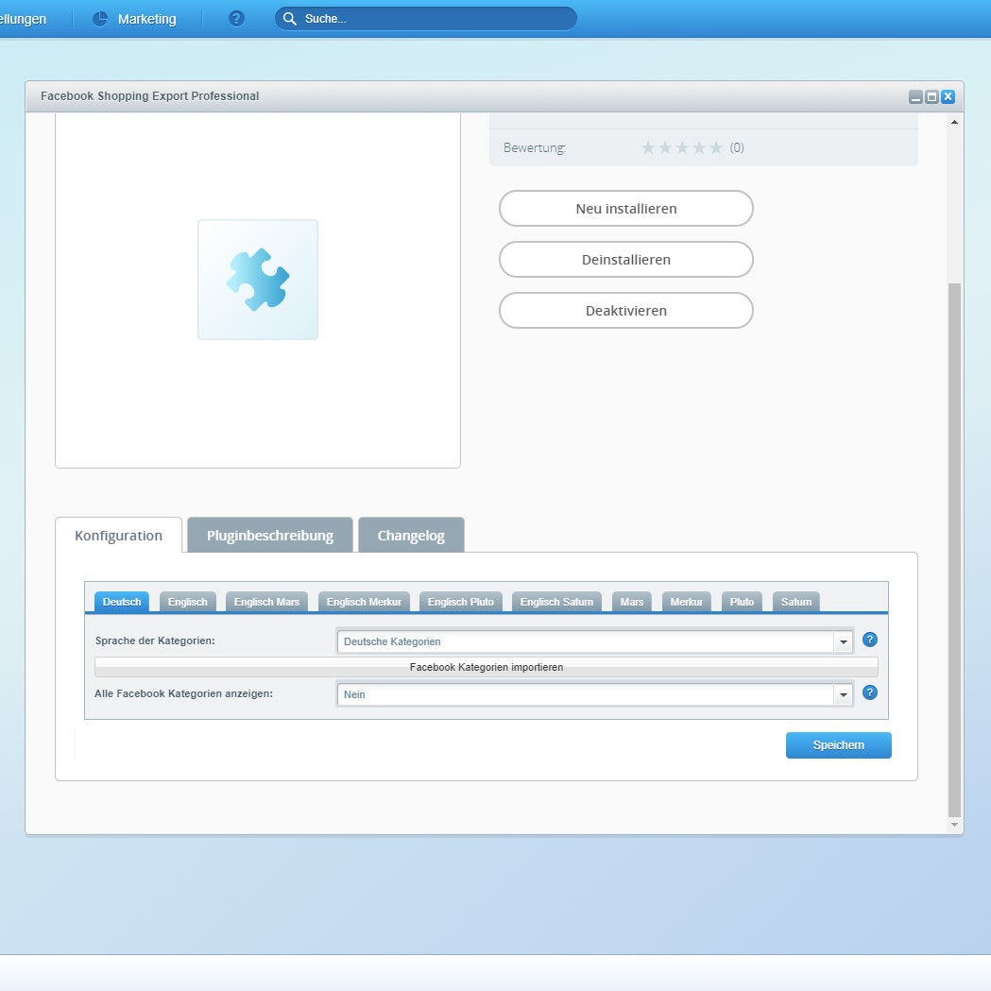
Task: Select the Merkur shop tab
Action: [687, 602]
